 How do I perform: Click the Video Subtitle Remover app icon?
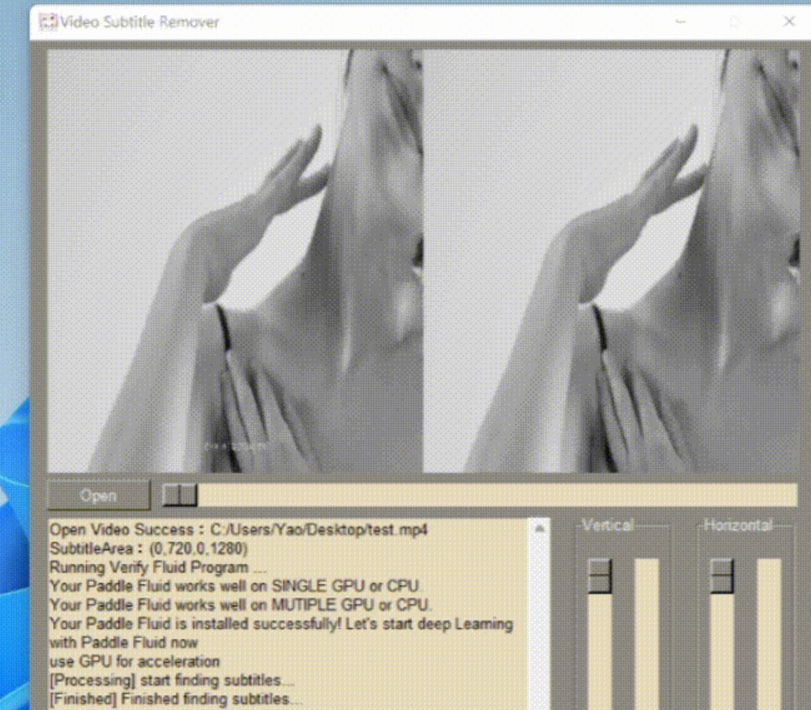pyautogui.click(x=47, y=22)
